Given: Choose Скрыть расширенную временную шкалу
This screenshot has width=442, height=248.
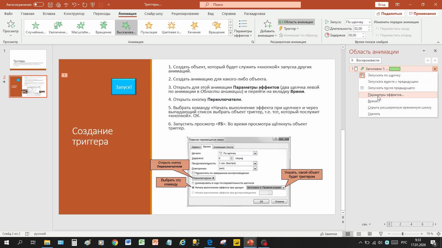Looking at the screenshot, I should click(398, 107).
